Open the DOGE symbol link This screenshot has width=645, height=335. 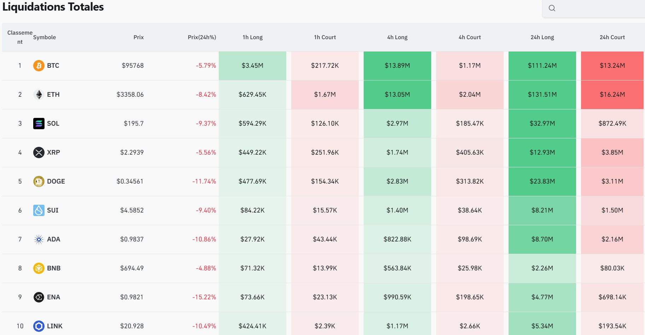coord(56,181)
